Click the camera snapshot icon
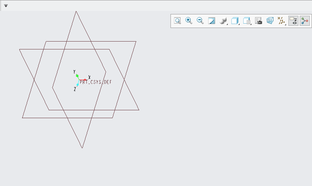 259,21
